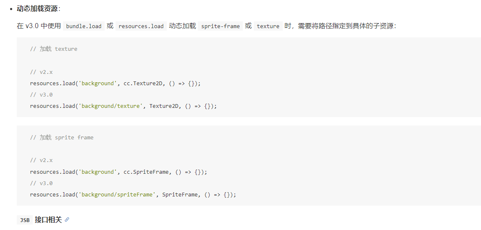Click the // v2.x comment in the sprite frame block

tap(41, 160)
